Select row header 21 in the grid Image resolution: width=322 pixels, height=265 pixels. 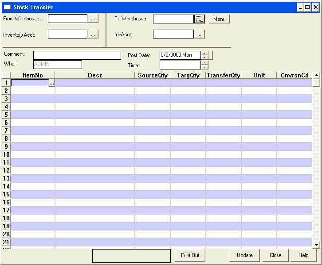pyautogui.click(x=6, y=242)
